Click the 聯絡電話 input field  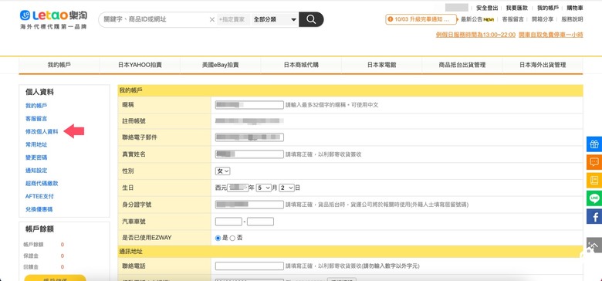[249, 266]
